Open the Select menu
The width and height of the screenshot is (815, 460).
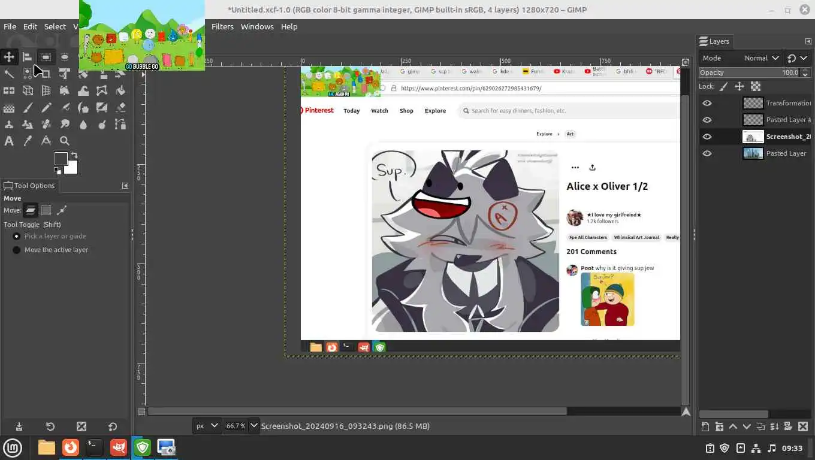coord(55,26)
